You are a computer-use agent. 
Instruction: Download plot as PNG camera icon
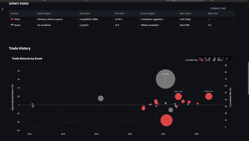[x=200, y=58]
